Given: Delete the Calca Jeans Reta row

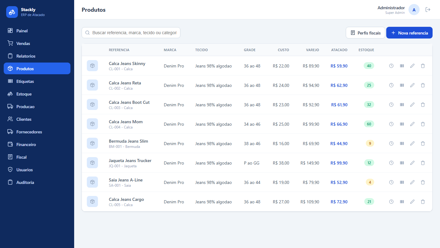Looking at the screenshot, I should pyautogui.click(x=423, y=85).
